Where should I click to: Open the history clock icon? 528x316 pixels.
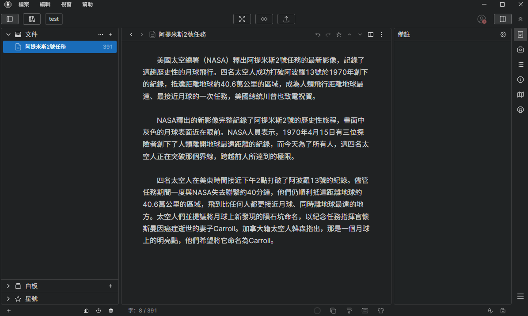pos(99,311)
